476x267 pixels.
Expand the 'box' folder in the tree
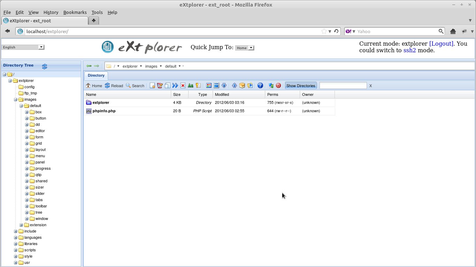[x=27, y=112]
